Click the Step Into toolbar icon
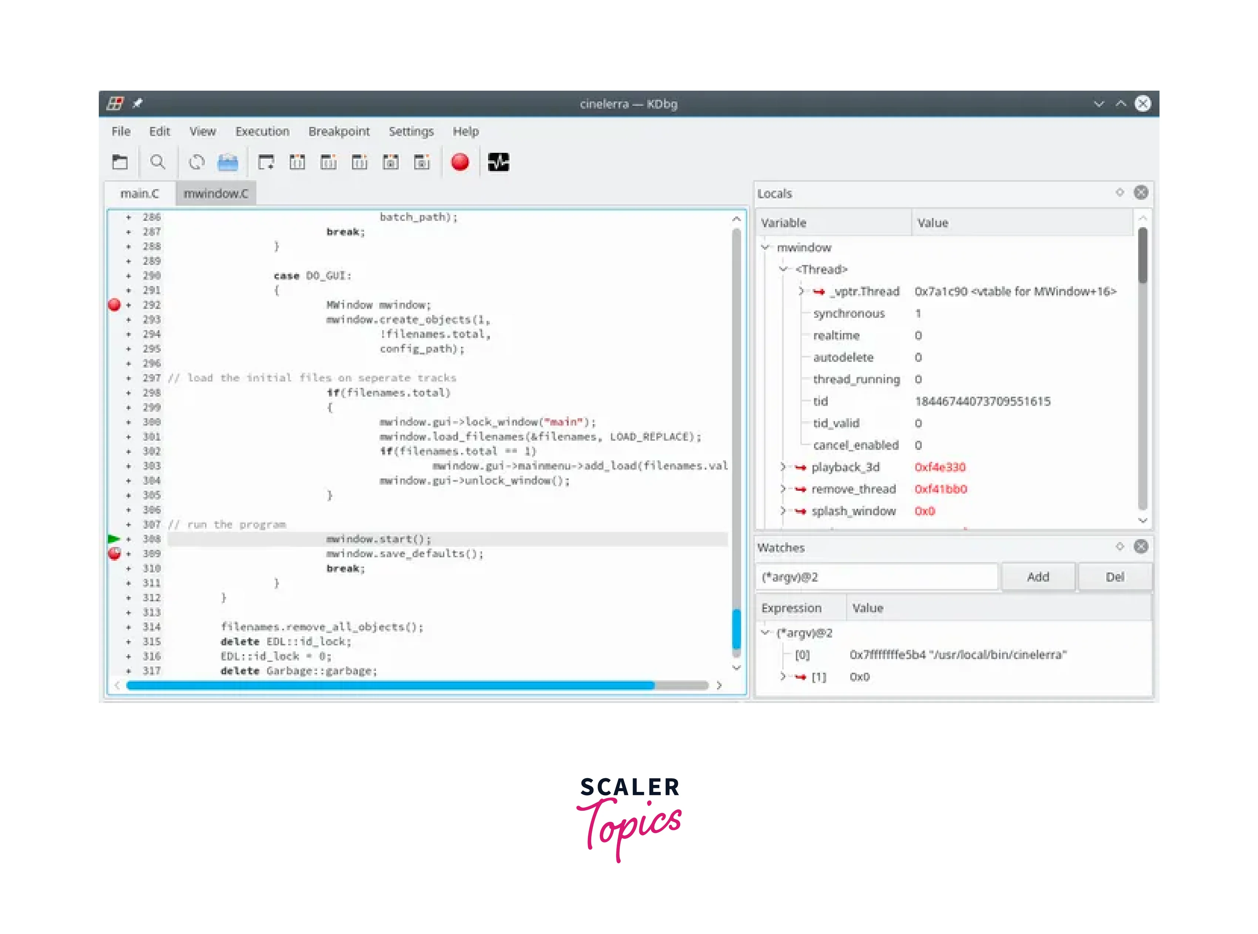 (297, 162)
